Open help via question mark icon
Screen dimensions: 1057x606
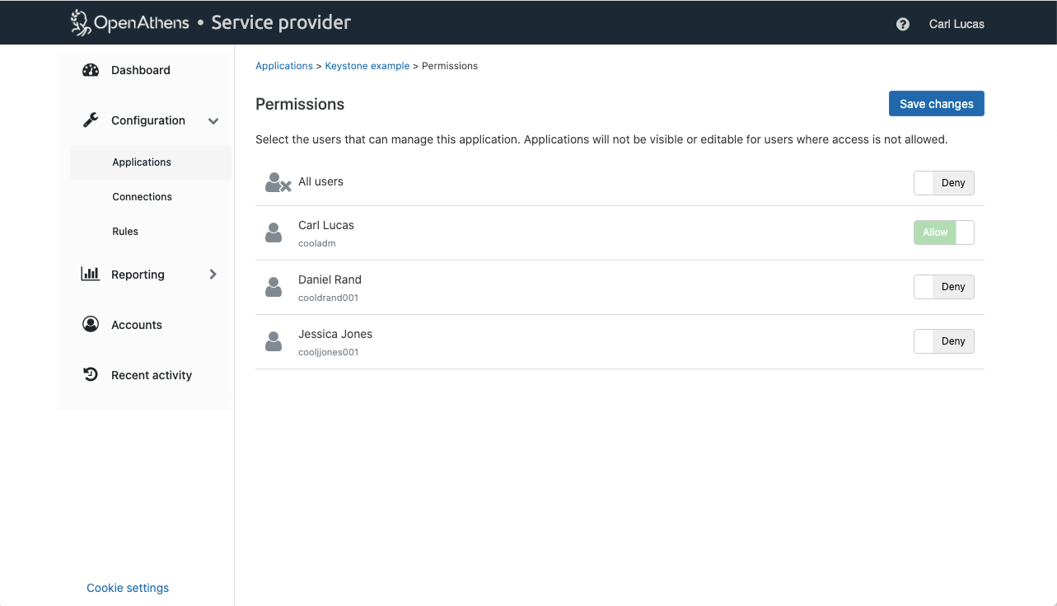(x=903, y=24)
